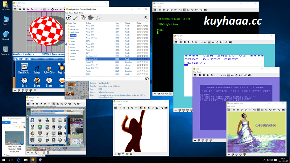The height and width of the screenshot is (163, 290).
Task: Open the ReadMe.txt icon in the Workbench
Action: (24, 68)
